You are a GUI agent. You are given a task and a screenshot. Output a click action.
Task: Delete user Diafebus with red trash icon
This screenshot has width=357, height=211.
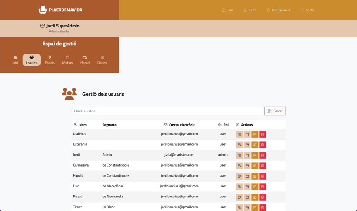click(262, 134)
